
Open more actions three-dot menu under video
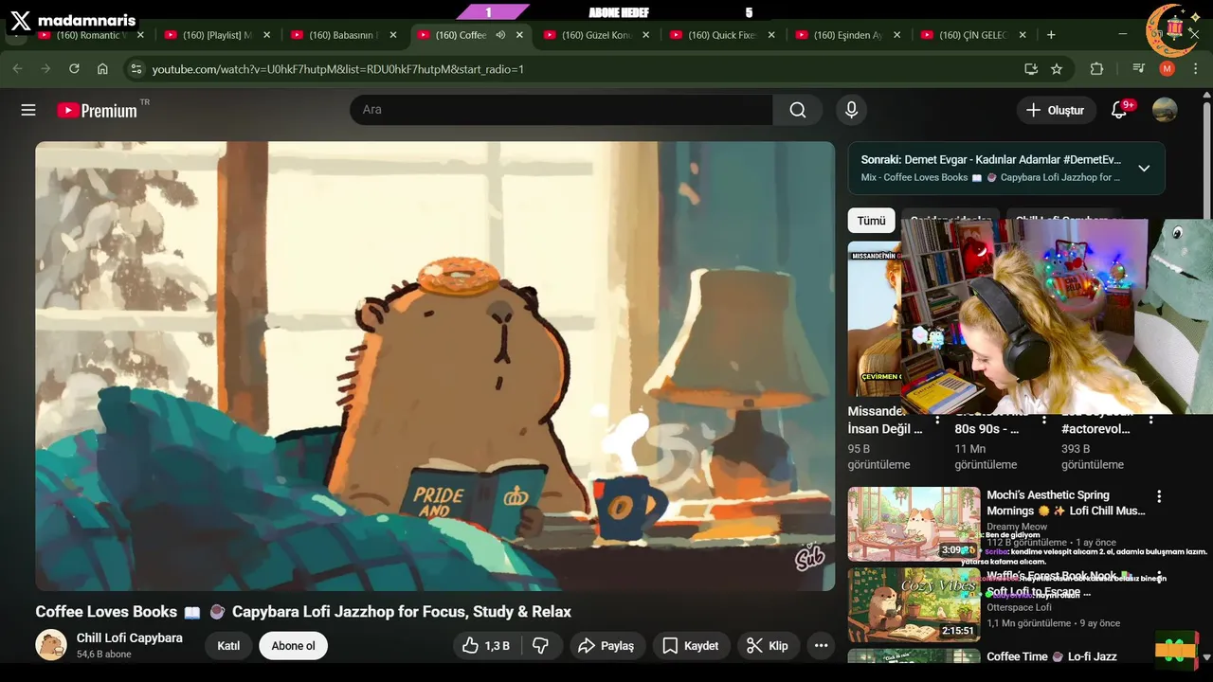click(822, 646)
